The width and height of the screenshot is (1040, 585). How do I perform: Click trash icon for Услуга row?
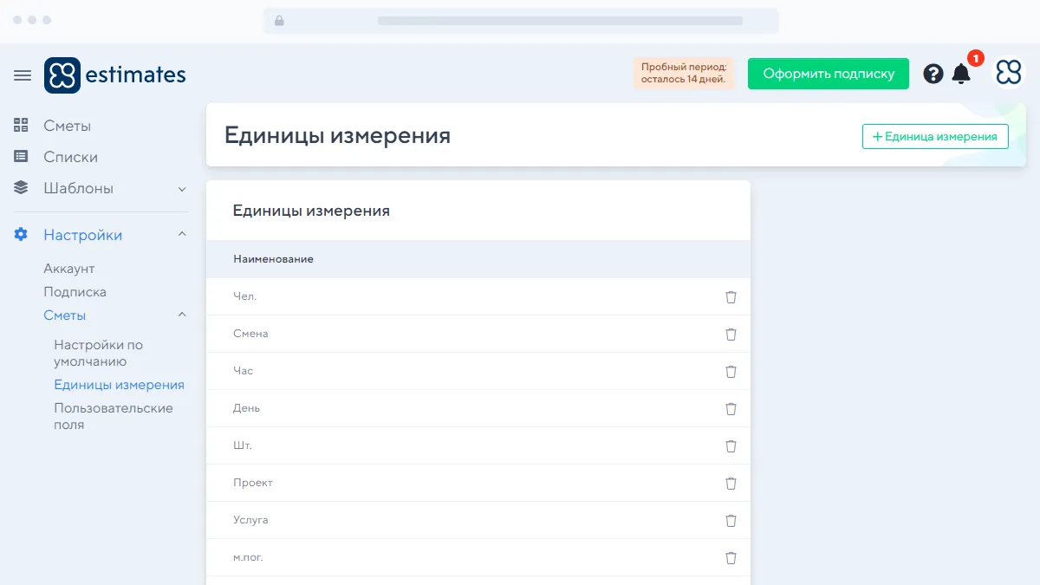[731, 521]
